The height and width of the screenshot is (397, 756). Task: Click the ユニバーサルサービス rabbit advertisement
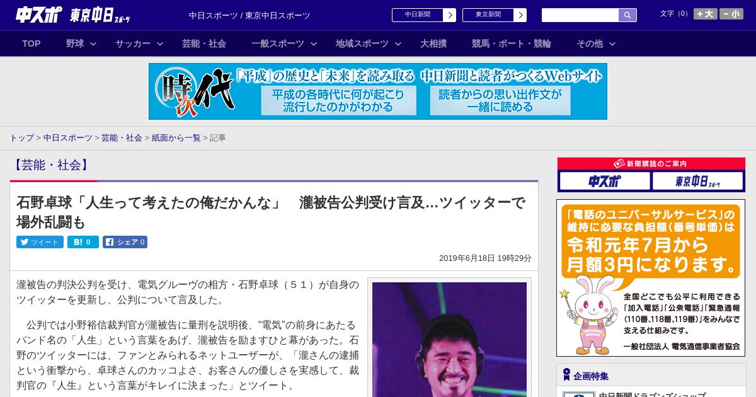tap(651, 278)
